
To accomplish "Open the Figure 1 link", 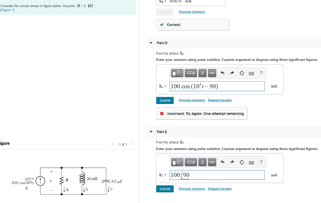I will tap(8, 10).
